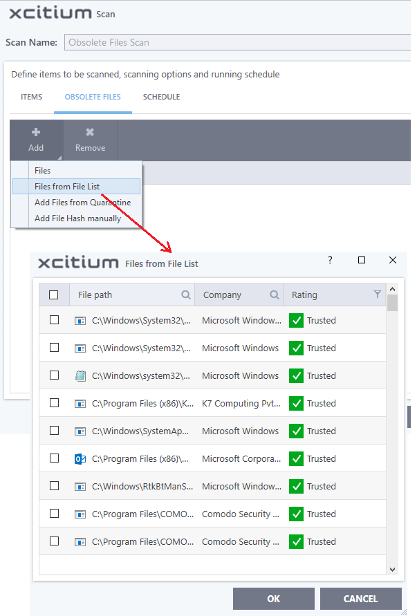
Task: Open the ITEMS tab
Action: [x=31, y=97]
